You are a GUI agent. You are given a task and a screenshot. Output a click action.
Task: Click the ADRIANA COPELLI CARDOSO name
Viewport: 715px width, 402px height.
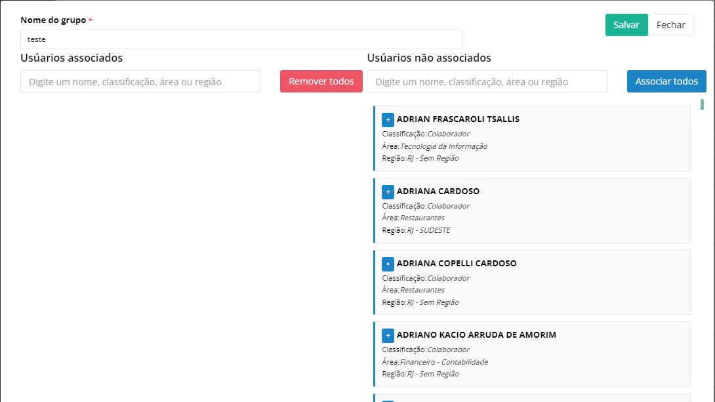click(x=457, y=264)
